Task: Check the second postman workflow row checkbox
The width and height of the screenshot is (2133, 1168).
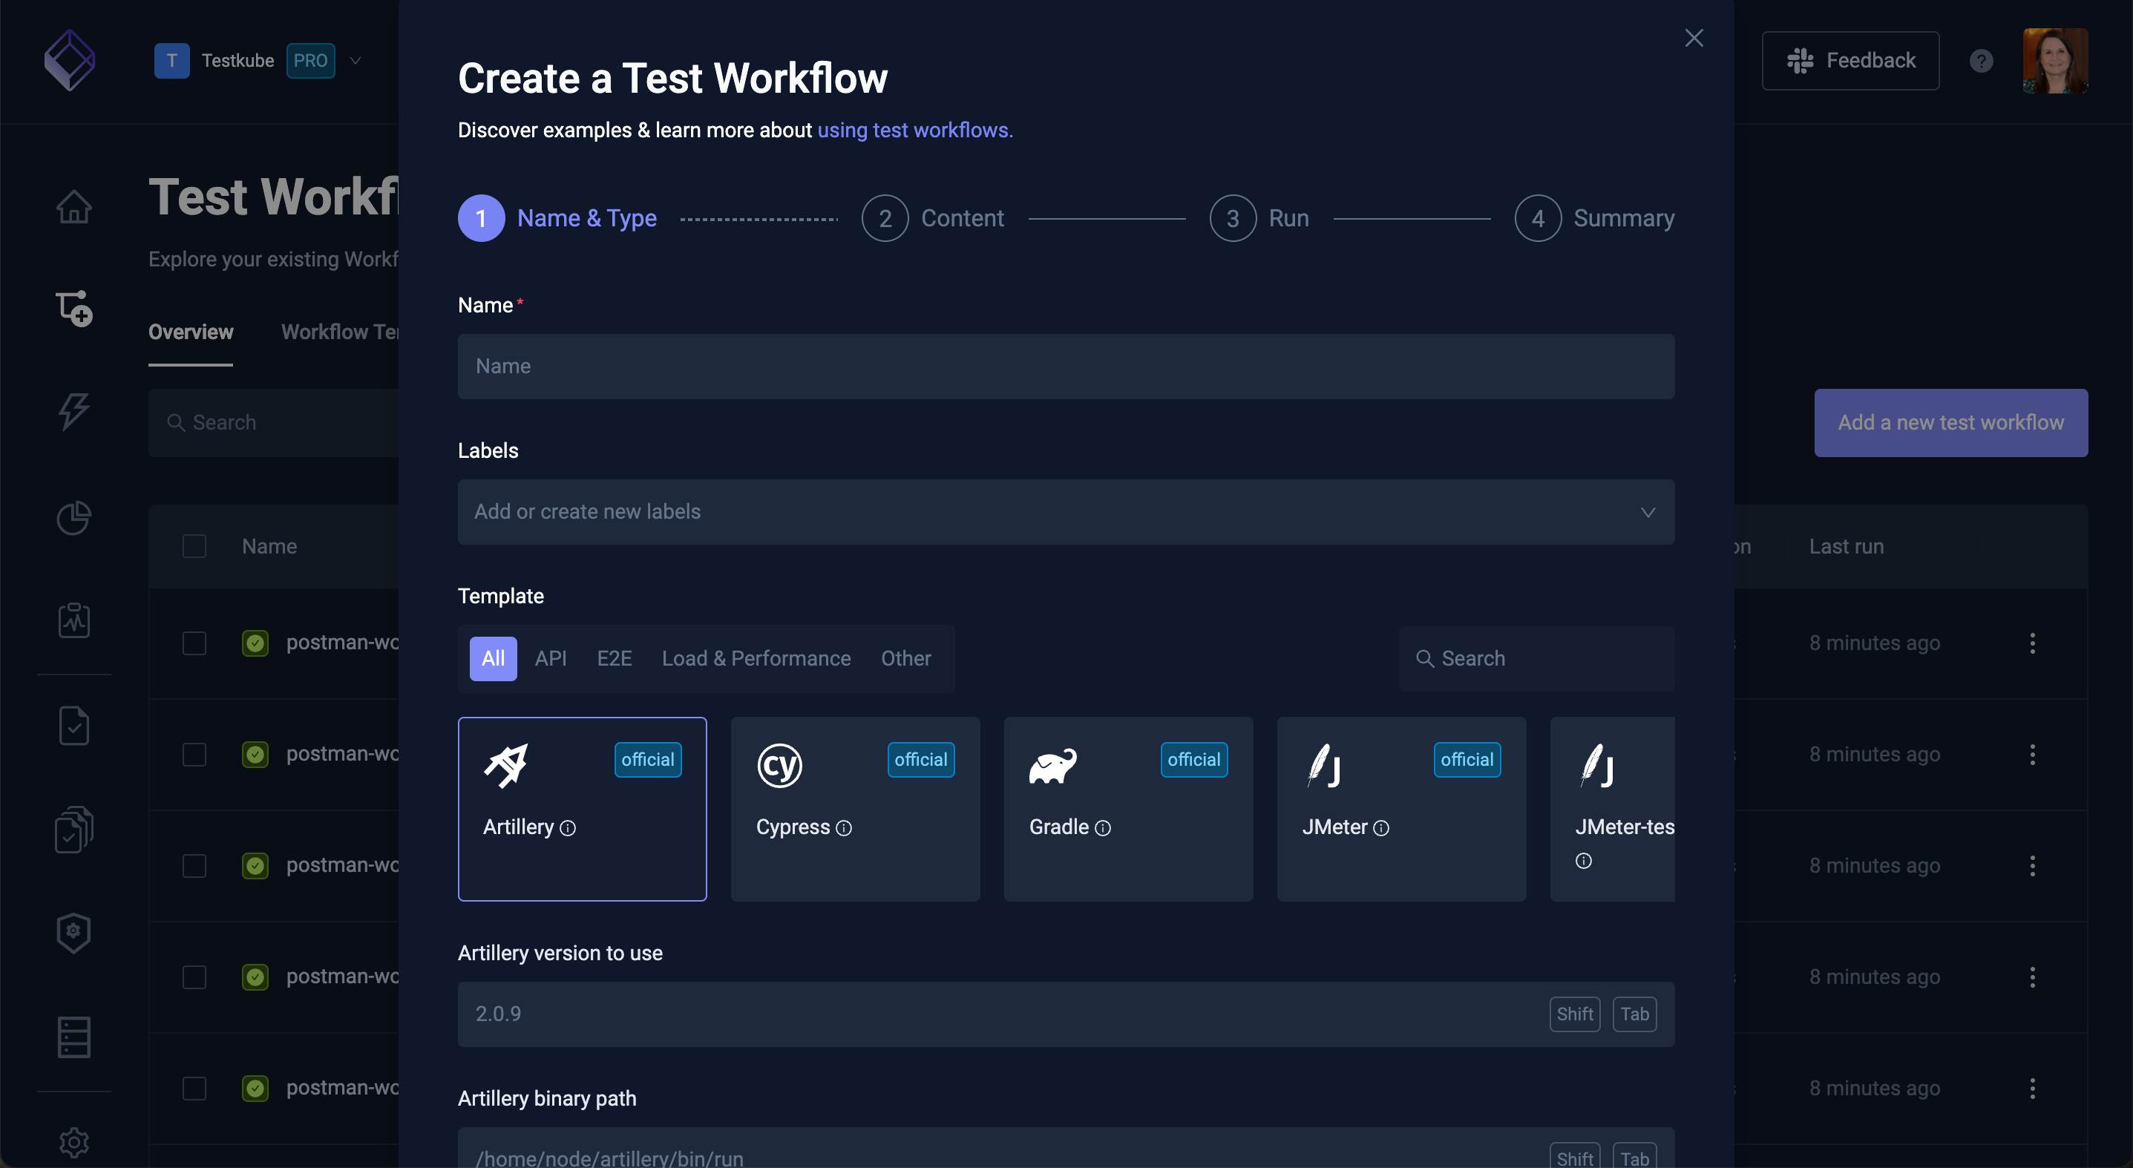Action: [194, 754]
